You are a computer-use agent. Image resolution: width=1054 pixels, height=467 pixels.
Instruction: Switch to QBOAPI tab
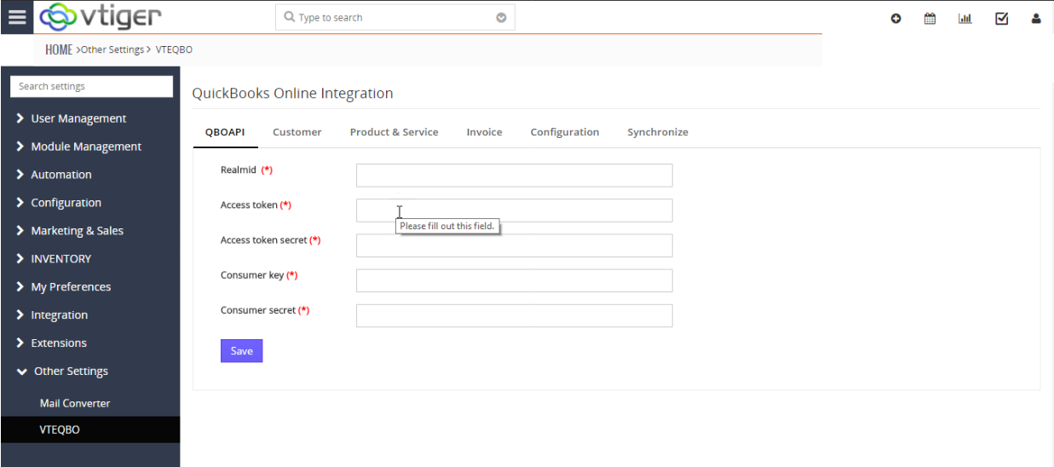point(225,132)
